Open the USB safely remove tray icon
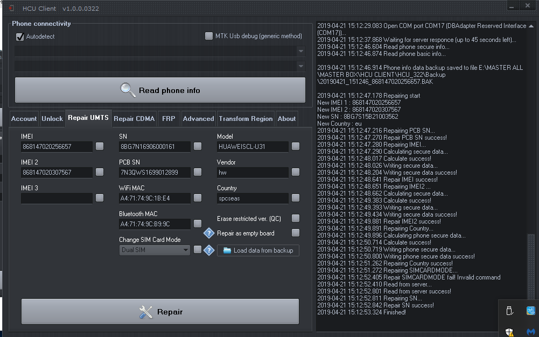 (509, 311)
